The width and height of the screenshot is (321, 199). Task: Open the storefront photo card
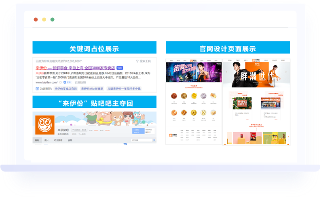[x=270, y=103]
